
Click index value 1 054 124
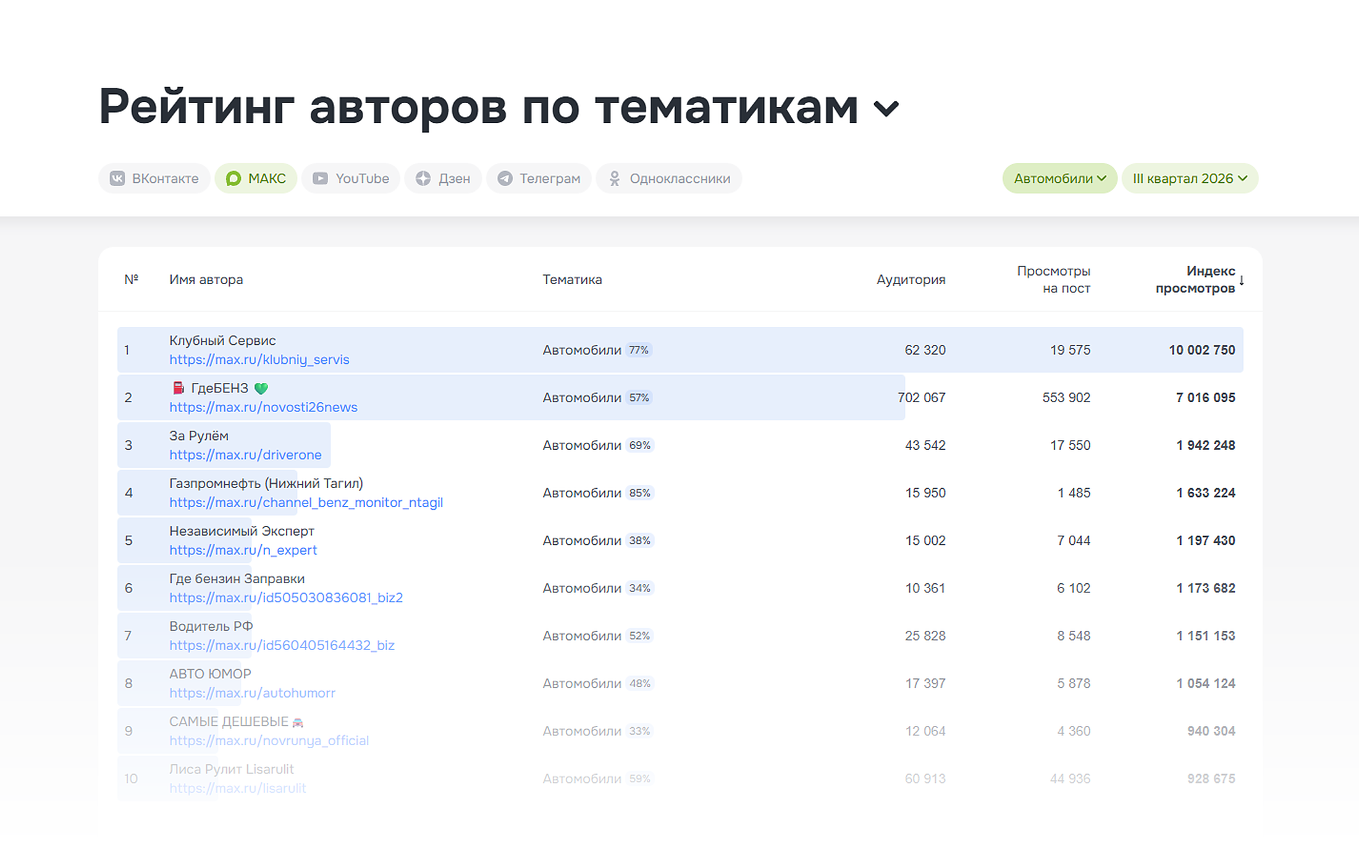1205,683
